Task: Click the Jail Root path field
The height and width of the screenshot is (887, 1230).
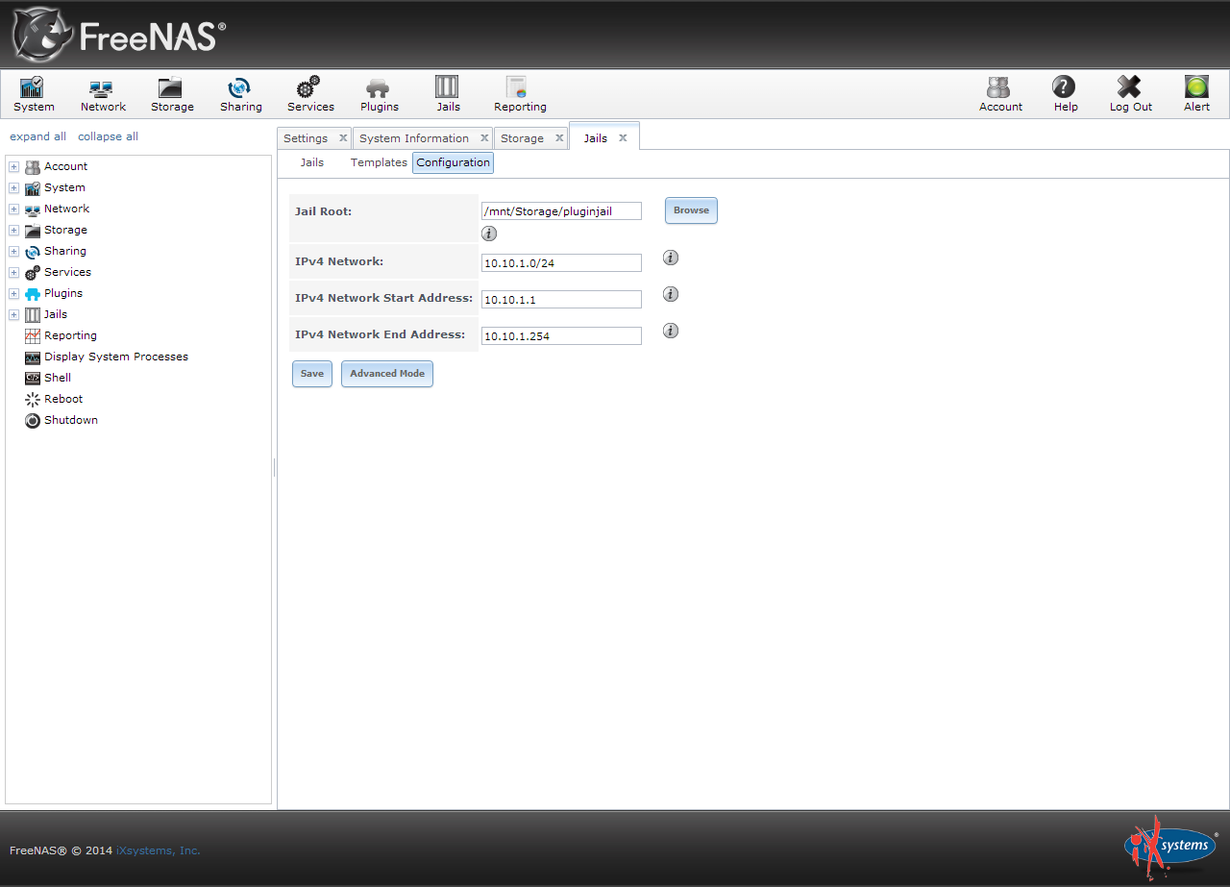Action: coord(561,211)
